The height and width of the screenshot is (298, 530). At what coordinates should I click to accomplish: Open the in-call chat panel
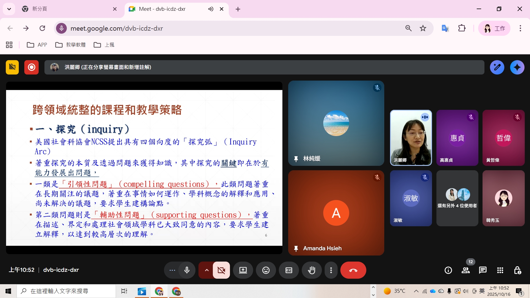(483, 270)
